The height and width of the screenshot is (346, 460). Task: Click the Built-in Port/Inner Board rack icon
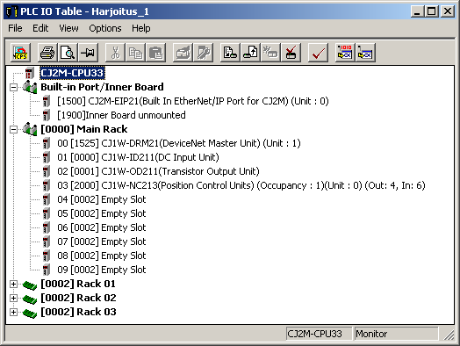coord(30,87)
